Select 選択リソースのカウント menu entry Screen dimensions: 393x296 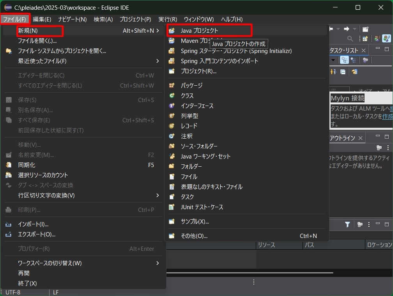(83, 175)
